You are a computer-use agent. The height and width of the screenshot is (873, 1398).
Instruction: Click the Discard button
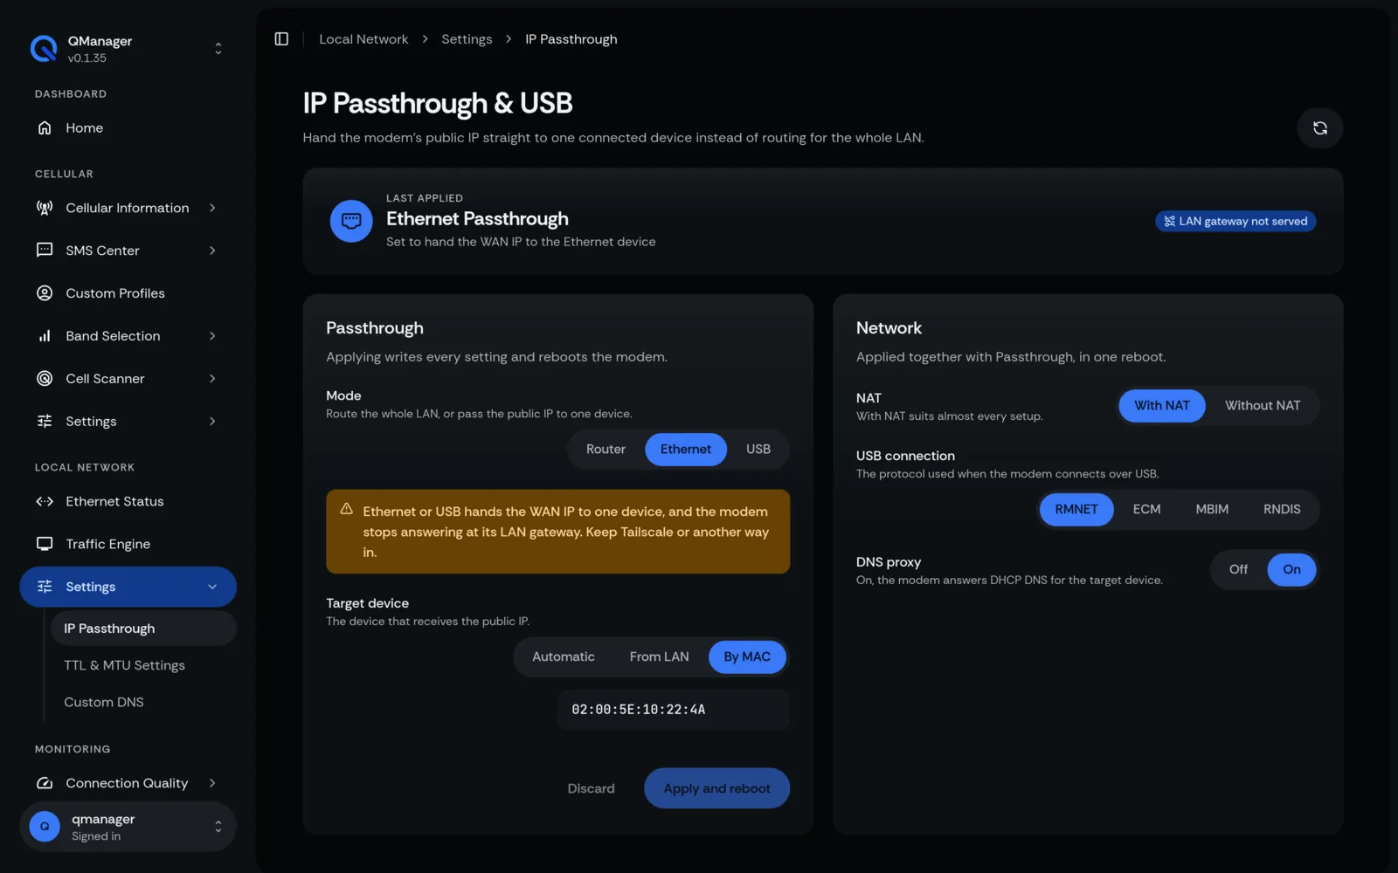pos(591,788)
